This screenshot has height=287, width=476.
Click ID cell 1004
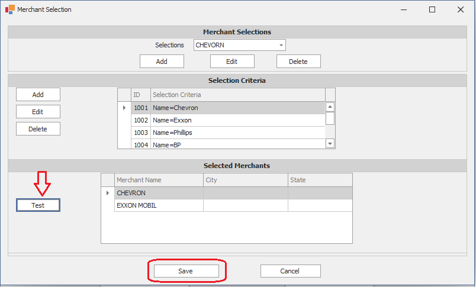coord(141,144)
